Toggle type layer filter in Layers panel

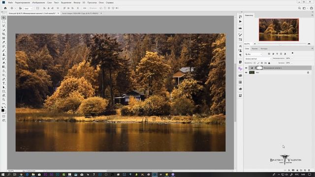277,54
